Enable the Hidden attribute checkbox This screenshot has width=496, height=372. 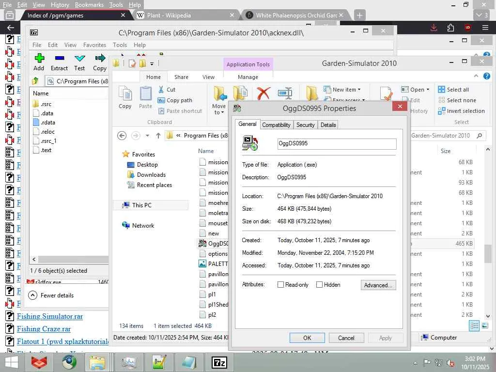320,285
